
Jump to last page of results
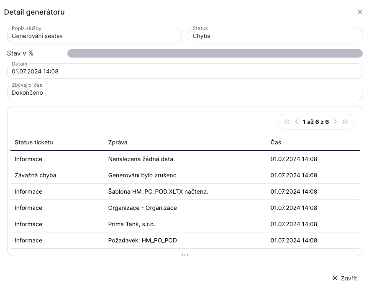coord(345,122)
